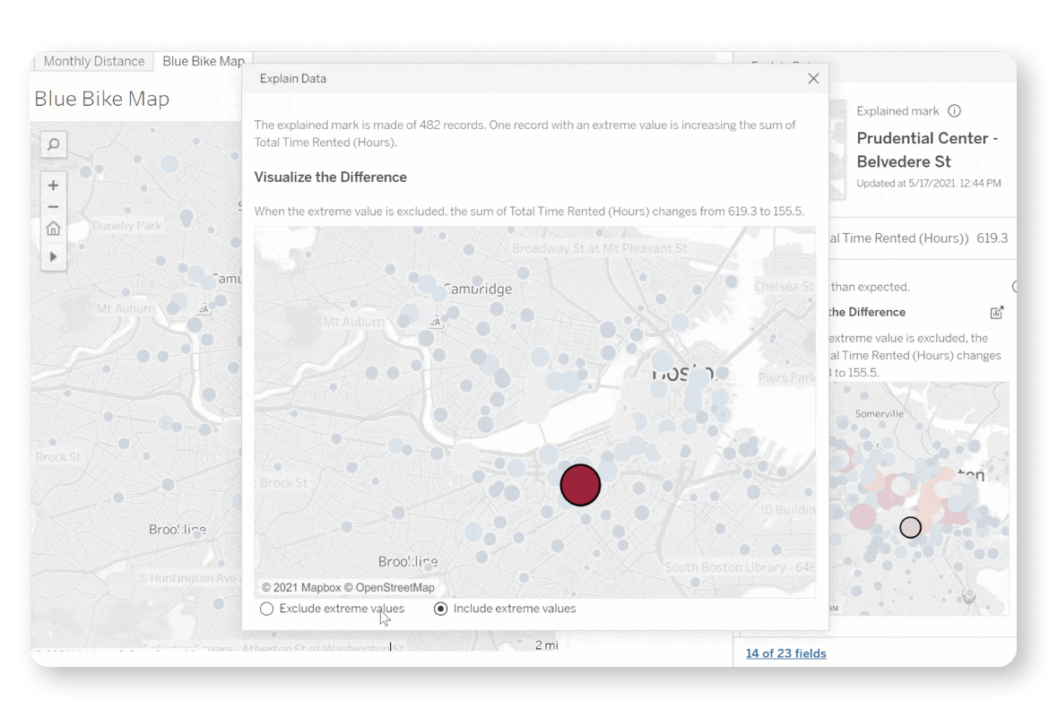Image resolution: width=1049 pixels, height=718 pixels.
Task: Click the Cambridge label on dialog map
Action: tap(478, 289)
